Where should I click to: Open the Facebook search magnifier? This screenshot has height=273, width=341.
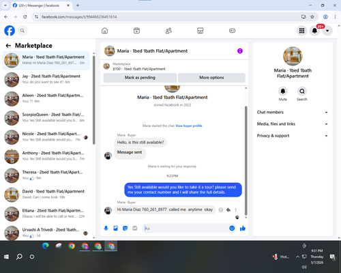(23, 31)
